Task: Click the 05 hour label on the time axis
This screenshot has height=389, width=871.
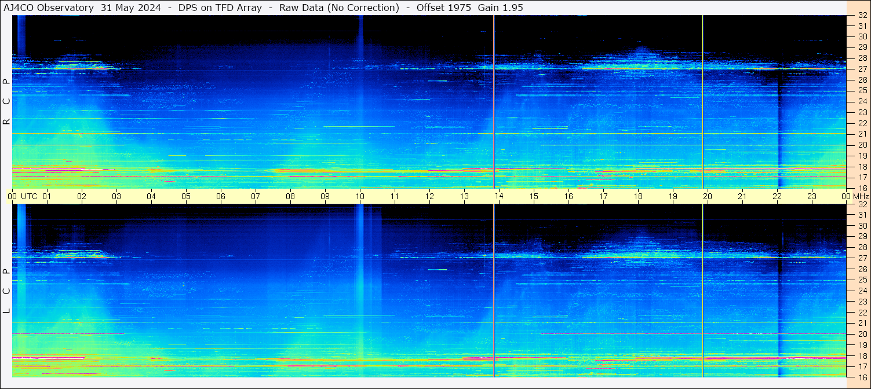Action: [186, 196]
